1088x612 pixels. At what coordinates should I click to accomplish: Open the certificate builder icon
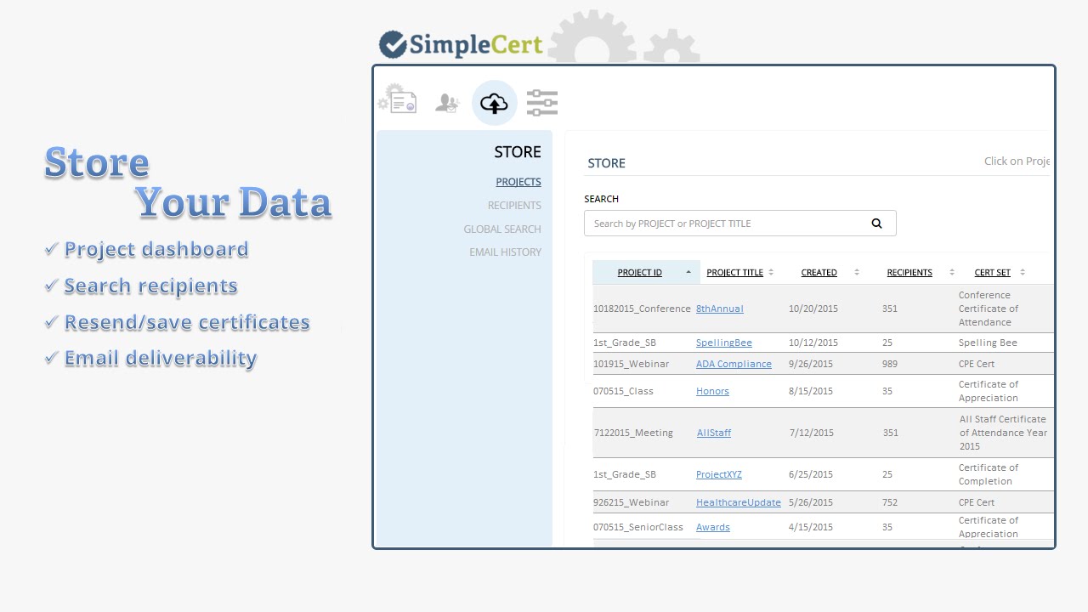[x=398, y=99]
